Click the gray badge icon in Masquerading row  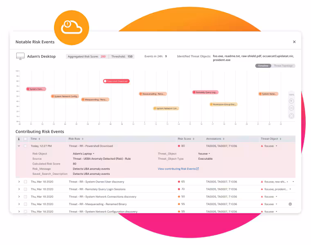coord(290,204)
